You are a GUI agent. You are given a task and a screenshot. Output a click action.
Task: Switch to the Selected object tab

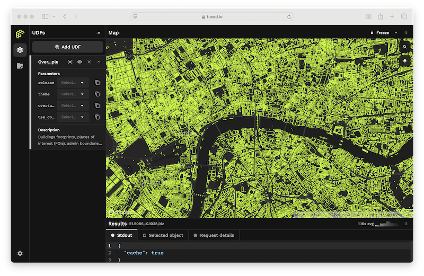[x=163, y=235]
